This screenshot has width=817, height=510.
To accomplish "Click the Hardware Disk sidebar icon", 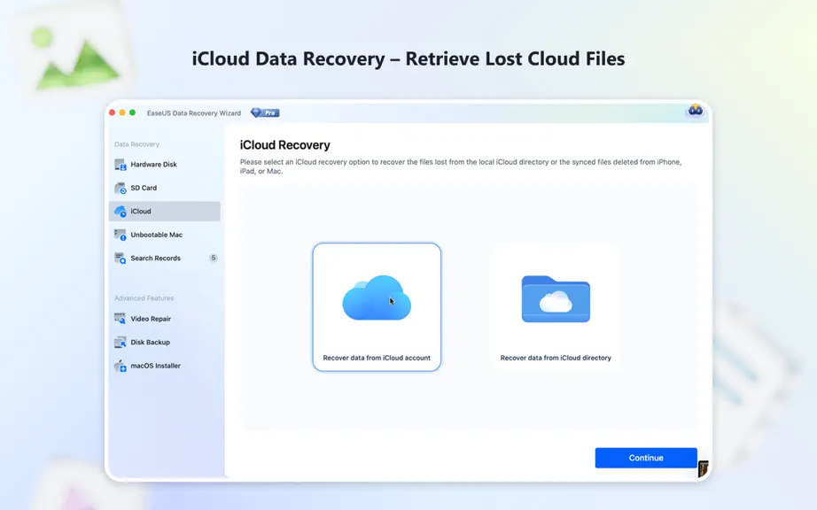I will [121, 165].
